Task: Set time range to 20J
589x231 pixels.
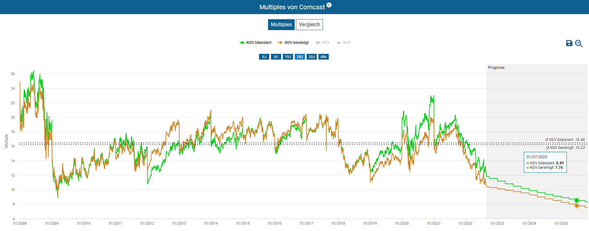Action: pyautogui.click(x=312, y=57)
